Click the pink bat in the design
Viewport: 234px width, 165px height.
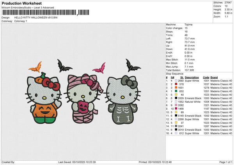(99, 68)
